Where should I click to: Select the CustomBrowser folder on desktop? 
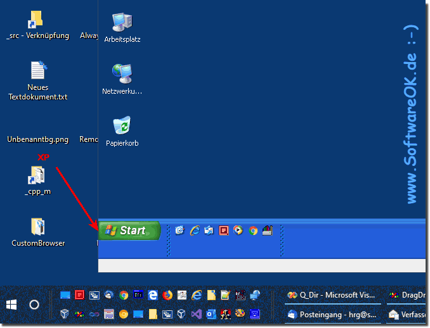38,233
